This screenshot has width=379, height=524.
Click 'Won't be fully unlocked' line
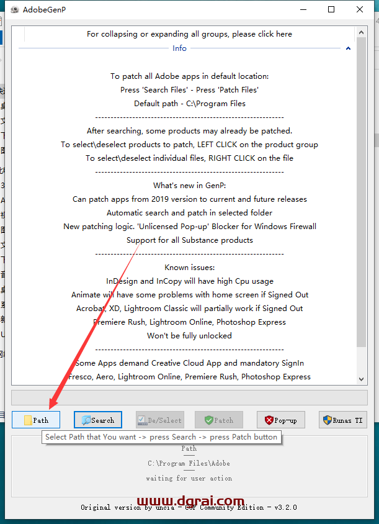[189, 335]
